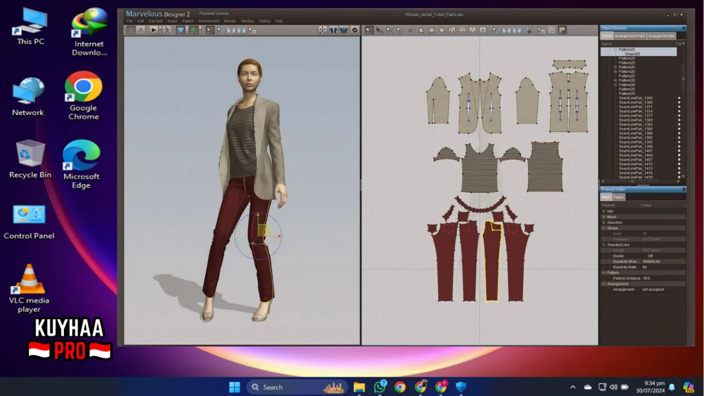The image size is (704, 396).
Task: Click the Elasticity Ratio value 80
Action: [663, 267]
